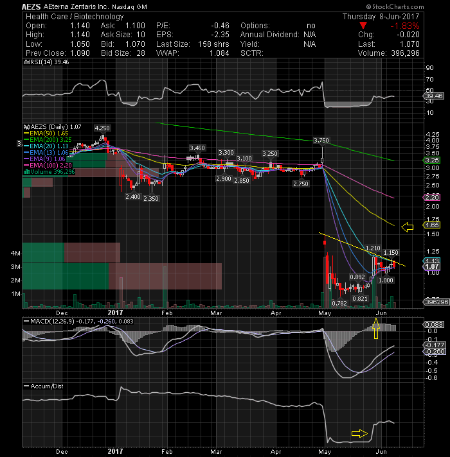Click the 0.083 MACD histogram value tag
This screenshot has width=450, height=457.
coord(433,325)
